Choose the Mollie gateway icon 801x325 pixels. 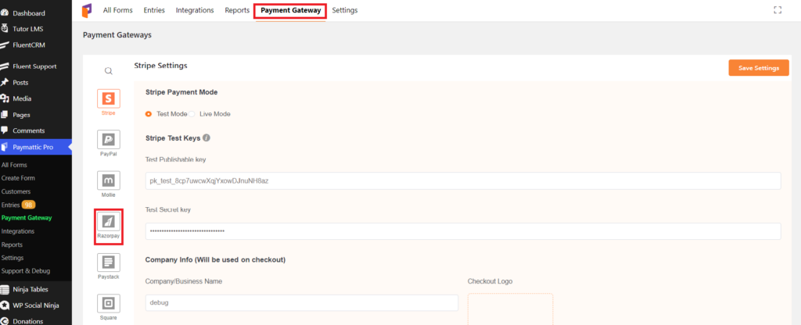[x=108, y=180]
